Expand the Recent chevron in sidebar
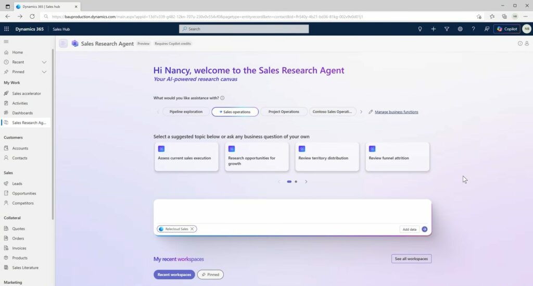 click(44, 62)
